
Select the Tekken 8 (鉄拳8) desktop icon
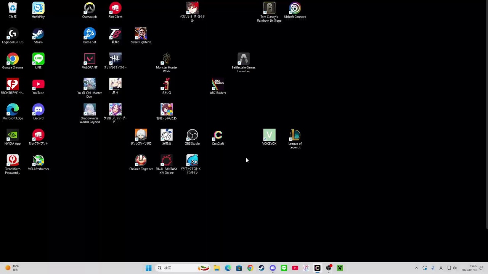[x=115, y=36]
